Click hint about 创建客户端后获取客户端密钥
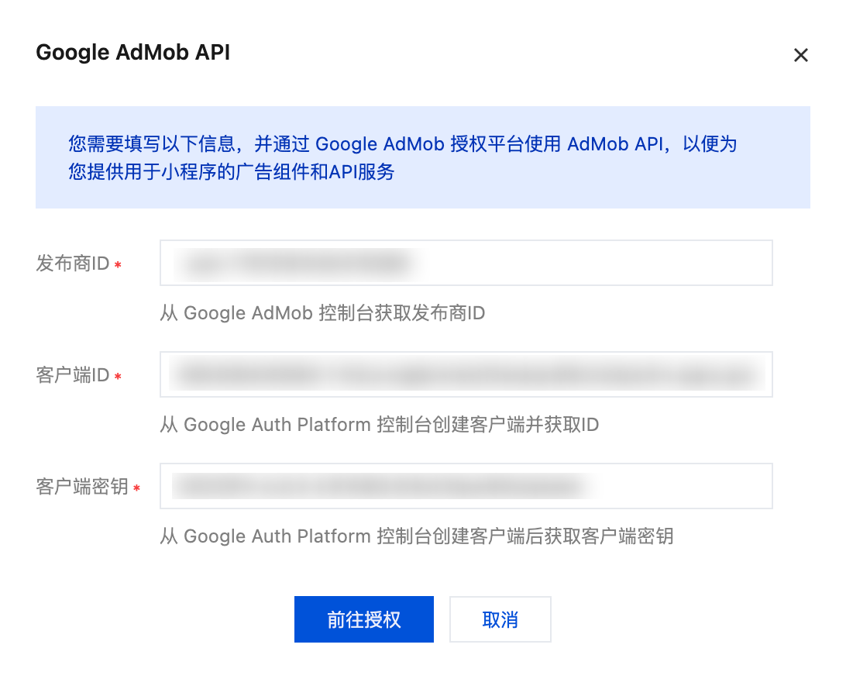The height and width of the screenshot is (679, 846). click(417, 536)
